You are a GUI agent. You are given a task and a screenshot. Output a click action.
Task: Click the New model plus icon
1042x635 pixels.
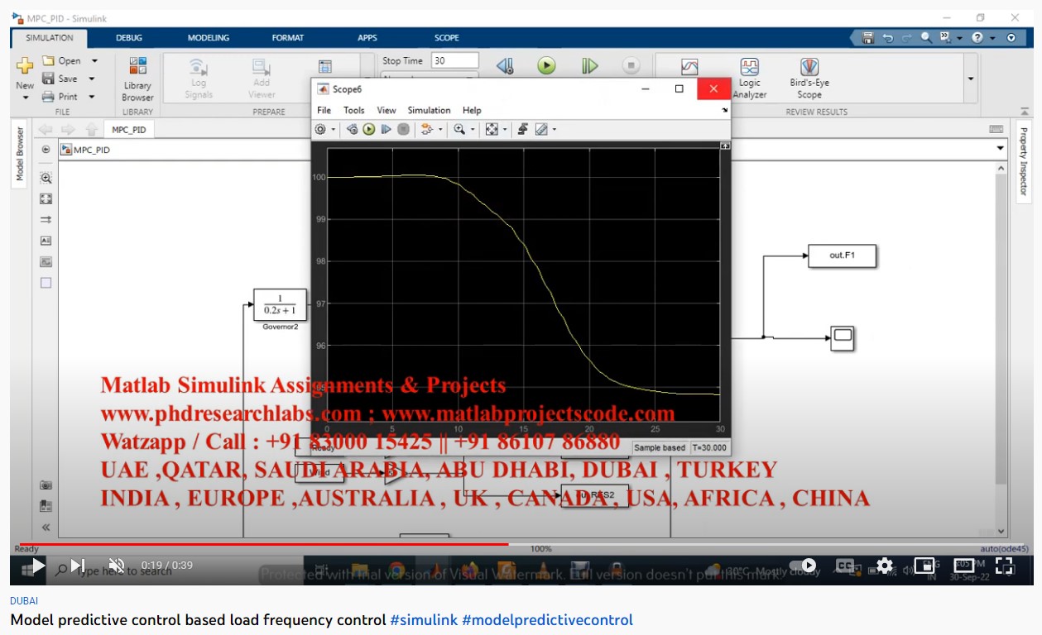pos(25,65)
